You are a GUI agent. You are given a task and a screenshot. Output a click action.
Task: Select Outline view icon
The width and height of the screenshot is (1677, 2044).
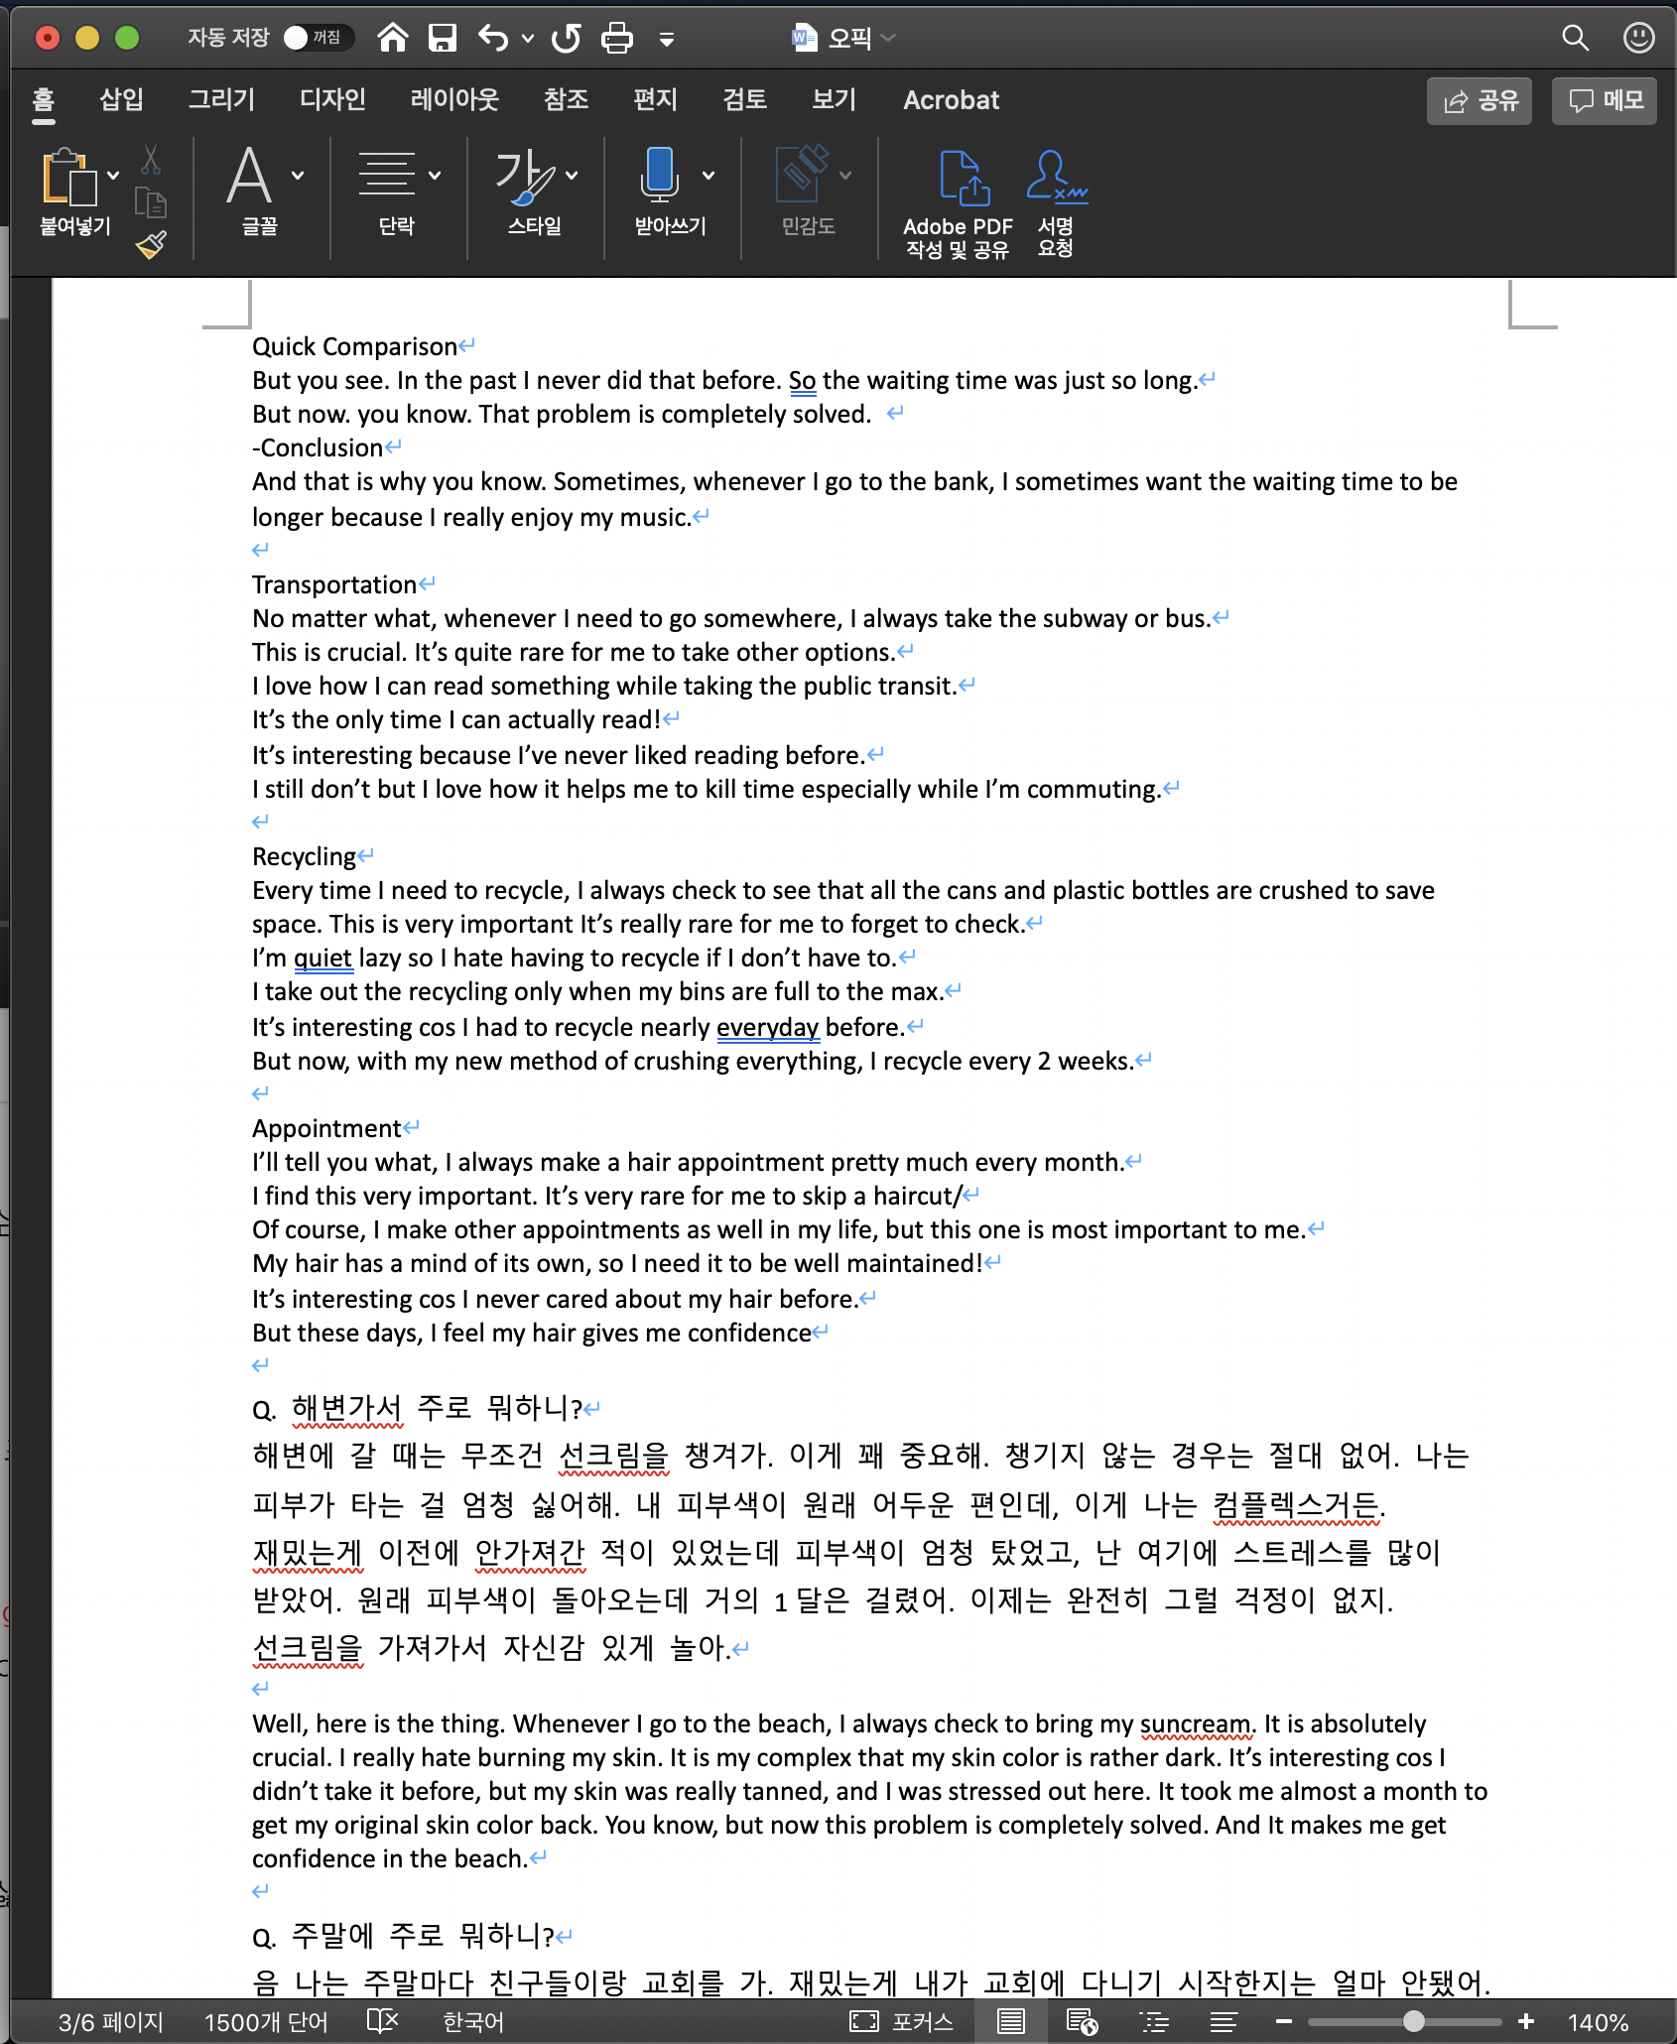(x=1154, y=2021)
